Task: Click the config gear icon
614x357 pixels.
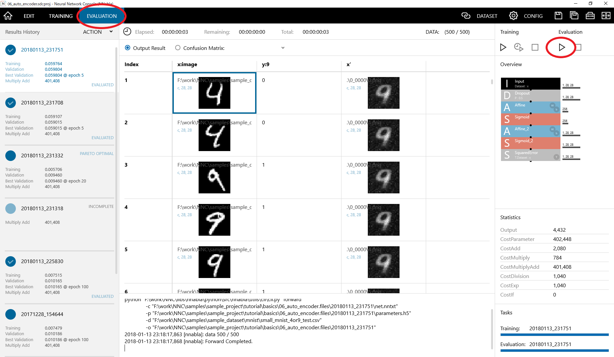Action: point(514,16)
